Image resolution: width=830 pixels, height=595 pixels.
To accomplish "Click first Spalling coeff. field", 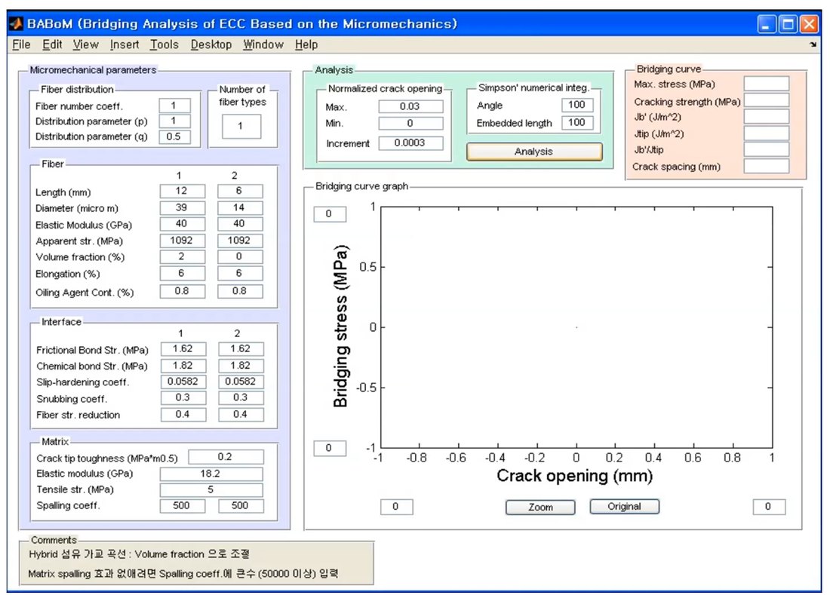I will pos(182,505).
